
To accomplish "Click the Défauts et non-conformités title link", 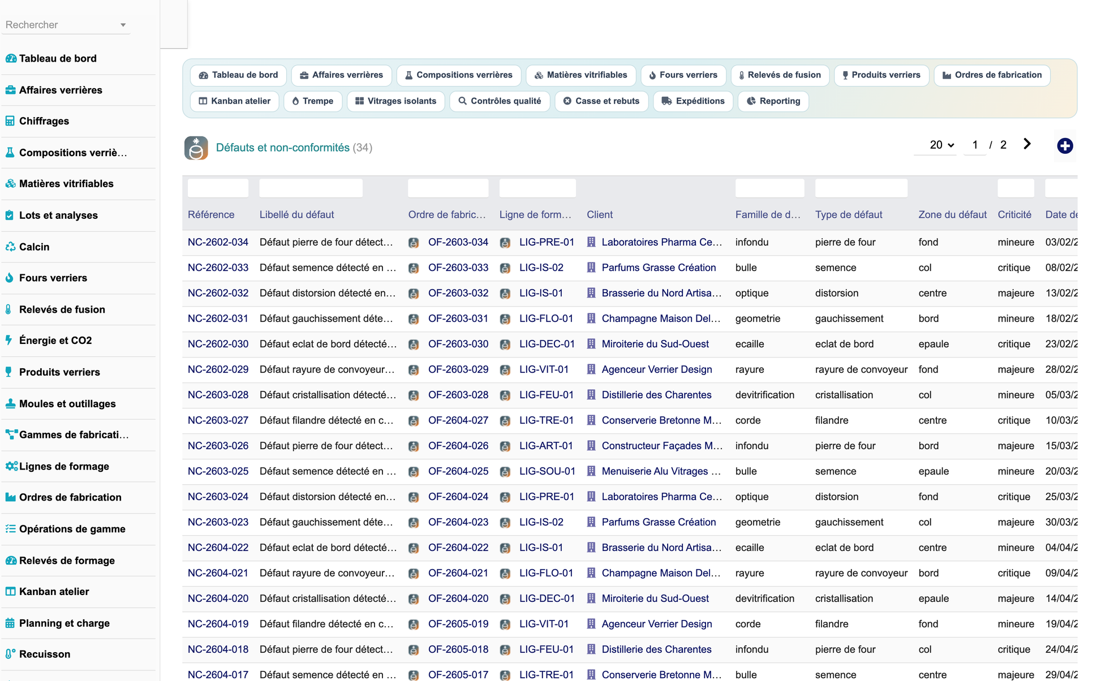I will [x=283, y=148].
